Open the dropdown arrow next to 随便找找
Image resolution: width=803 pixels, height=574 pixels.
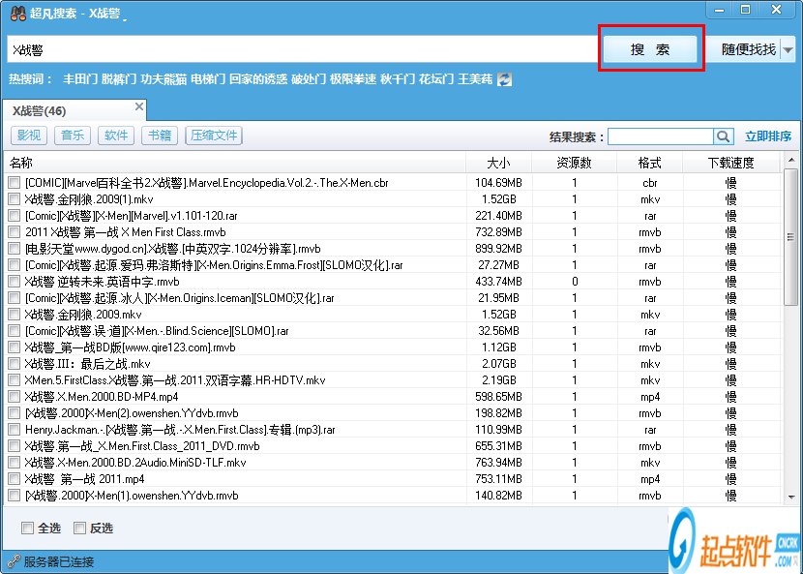(788, 49)
